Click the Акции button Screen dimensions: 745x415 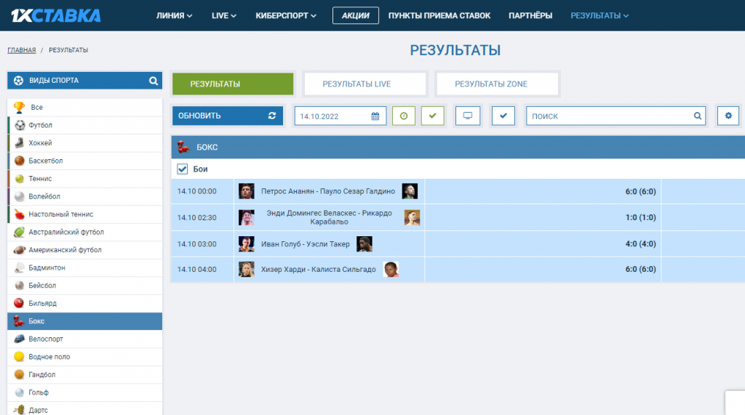[356, 15]
